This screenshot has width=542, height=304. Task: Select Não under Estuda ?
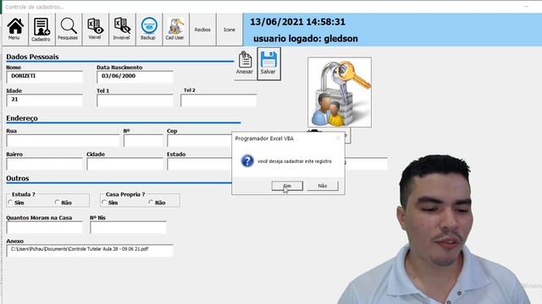pyautogui.click(x=57, y=203)
